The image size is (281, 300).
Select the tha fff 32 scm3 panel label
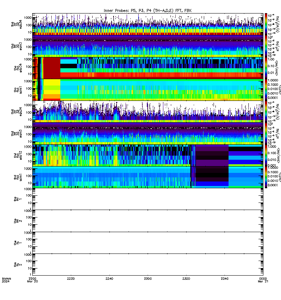(x=16, y=46)
